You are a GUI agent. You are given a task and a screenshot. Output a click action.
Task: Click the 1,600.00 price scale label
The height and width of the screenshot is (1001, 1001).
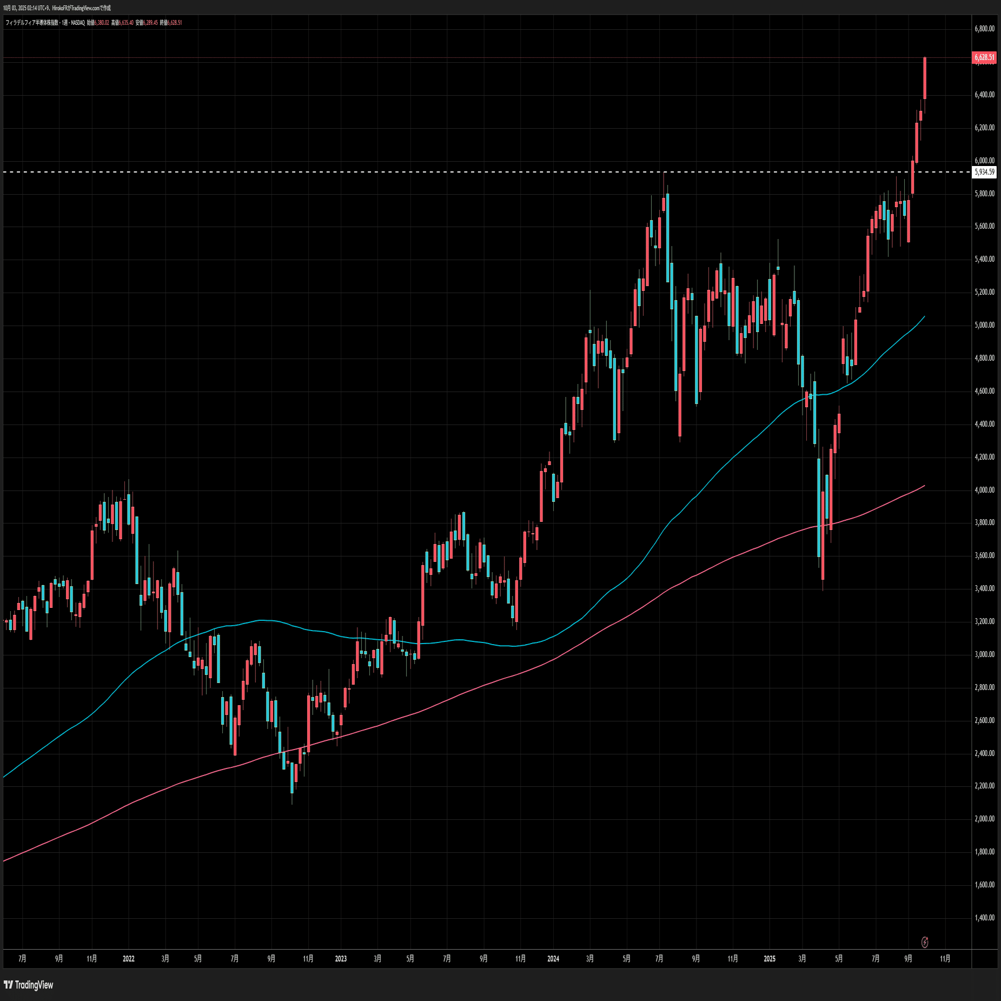(984, 885)
